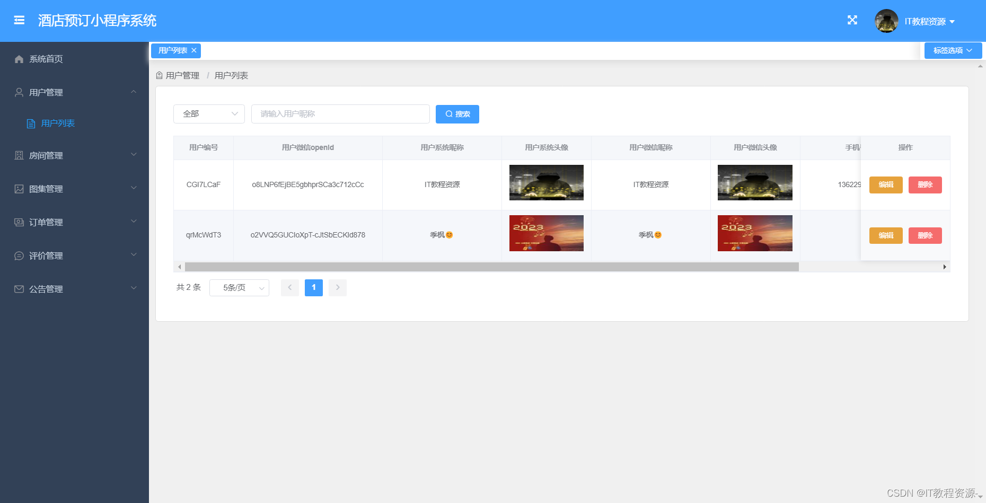The width and height of the screenshot is (986, 503).
Task: Click the user ID cell qrMcWdT3
Action: click(204, 235)
